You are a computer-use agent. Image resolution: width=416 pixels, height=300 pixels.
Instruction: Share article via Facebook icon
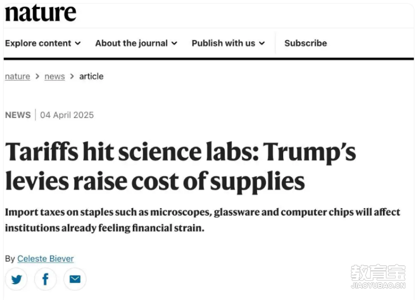pos(46,279)
